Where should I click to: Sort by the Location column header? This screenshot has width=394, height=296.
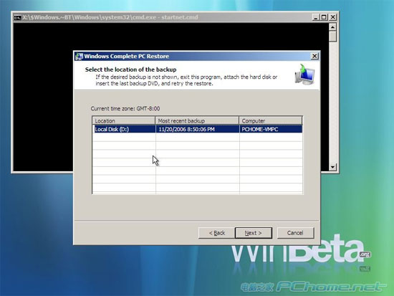pyautogui.click(x=124, y=120)
